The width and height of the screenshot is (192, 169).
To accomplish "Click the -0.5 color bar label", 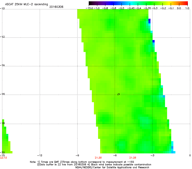I will point(121,8).
